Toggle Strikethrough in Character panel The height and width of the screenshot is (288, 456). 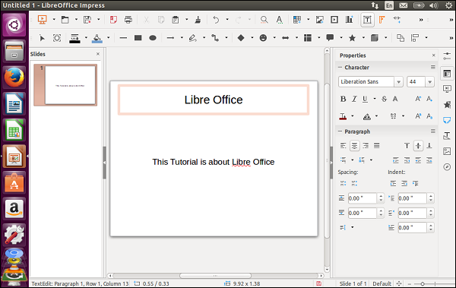[384, 99]
